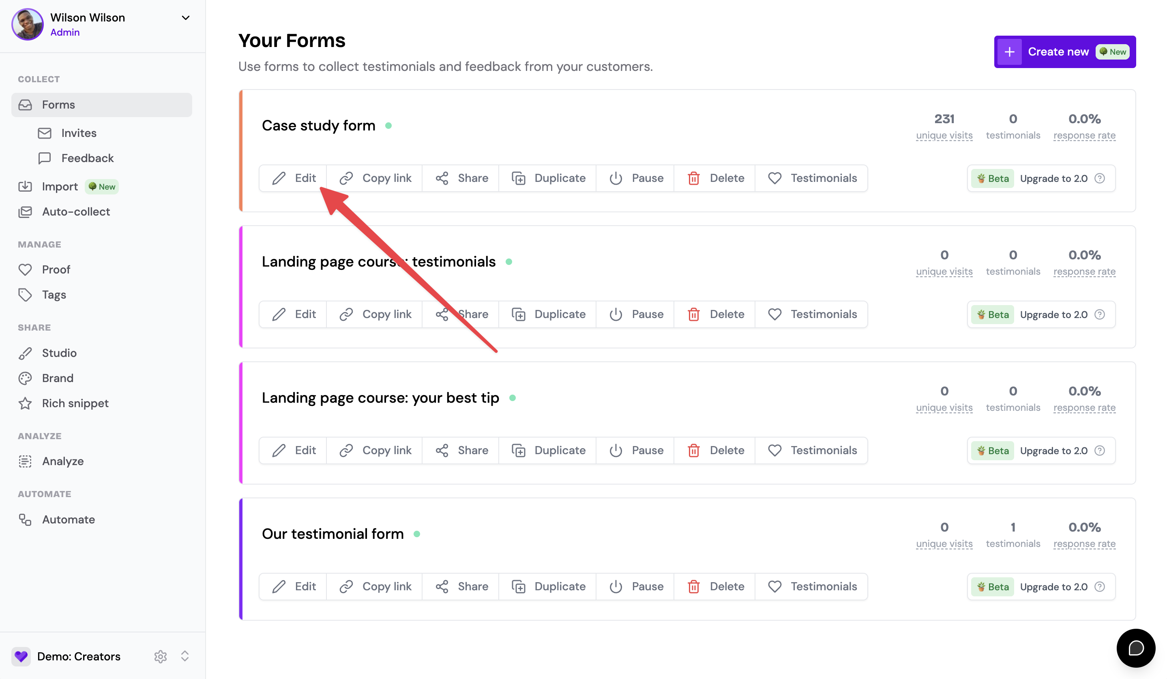
Task: Open workspace settings gear icon
Action: pos(160,656)
